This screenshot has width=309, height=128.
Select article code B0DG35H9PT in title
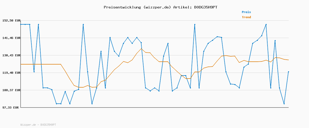click(205, 7)
